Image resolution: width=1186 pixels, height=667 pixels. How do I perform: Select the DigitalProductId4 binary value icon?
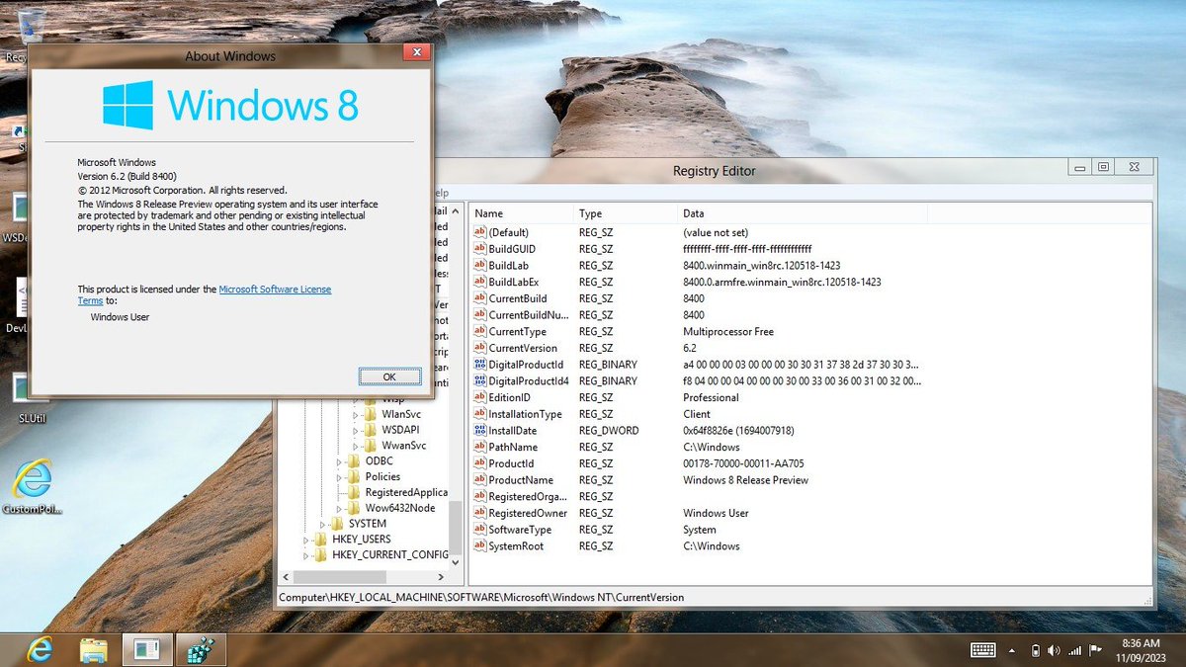click(x=480, y=380)
